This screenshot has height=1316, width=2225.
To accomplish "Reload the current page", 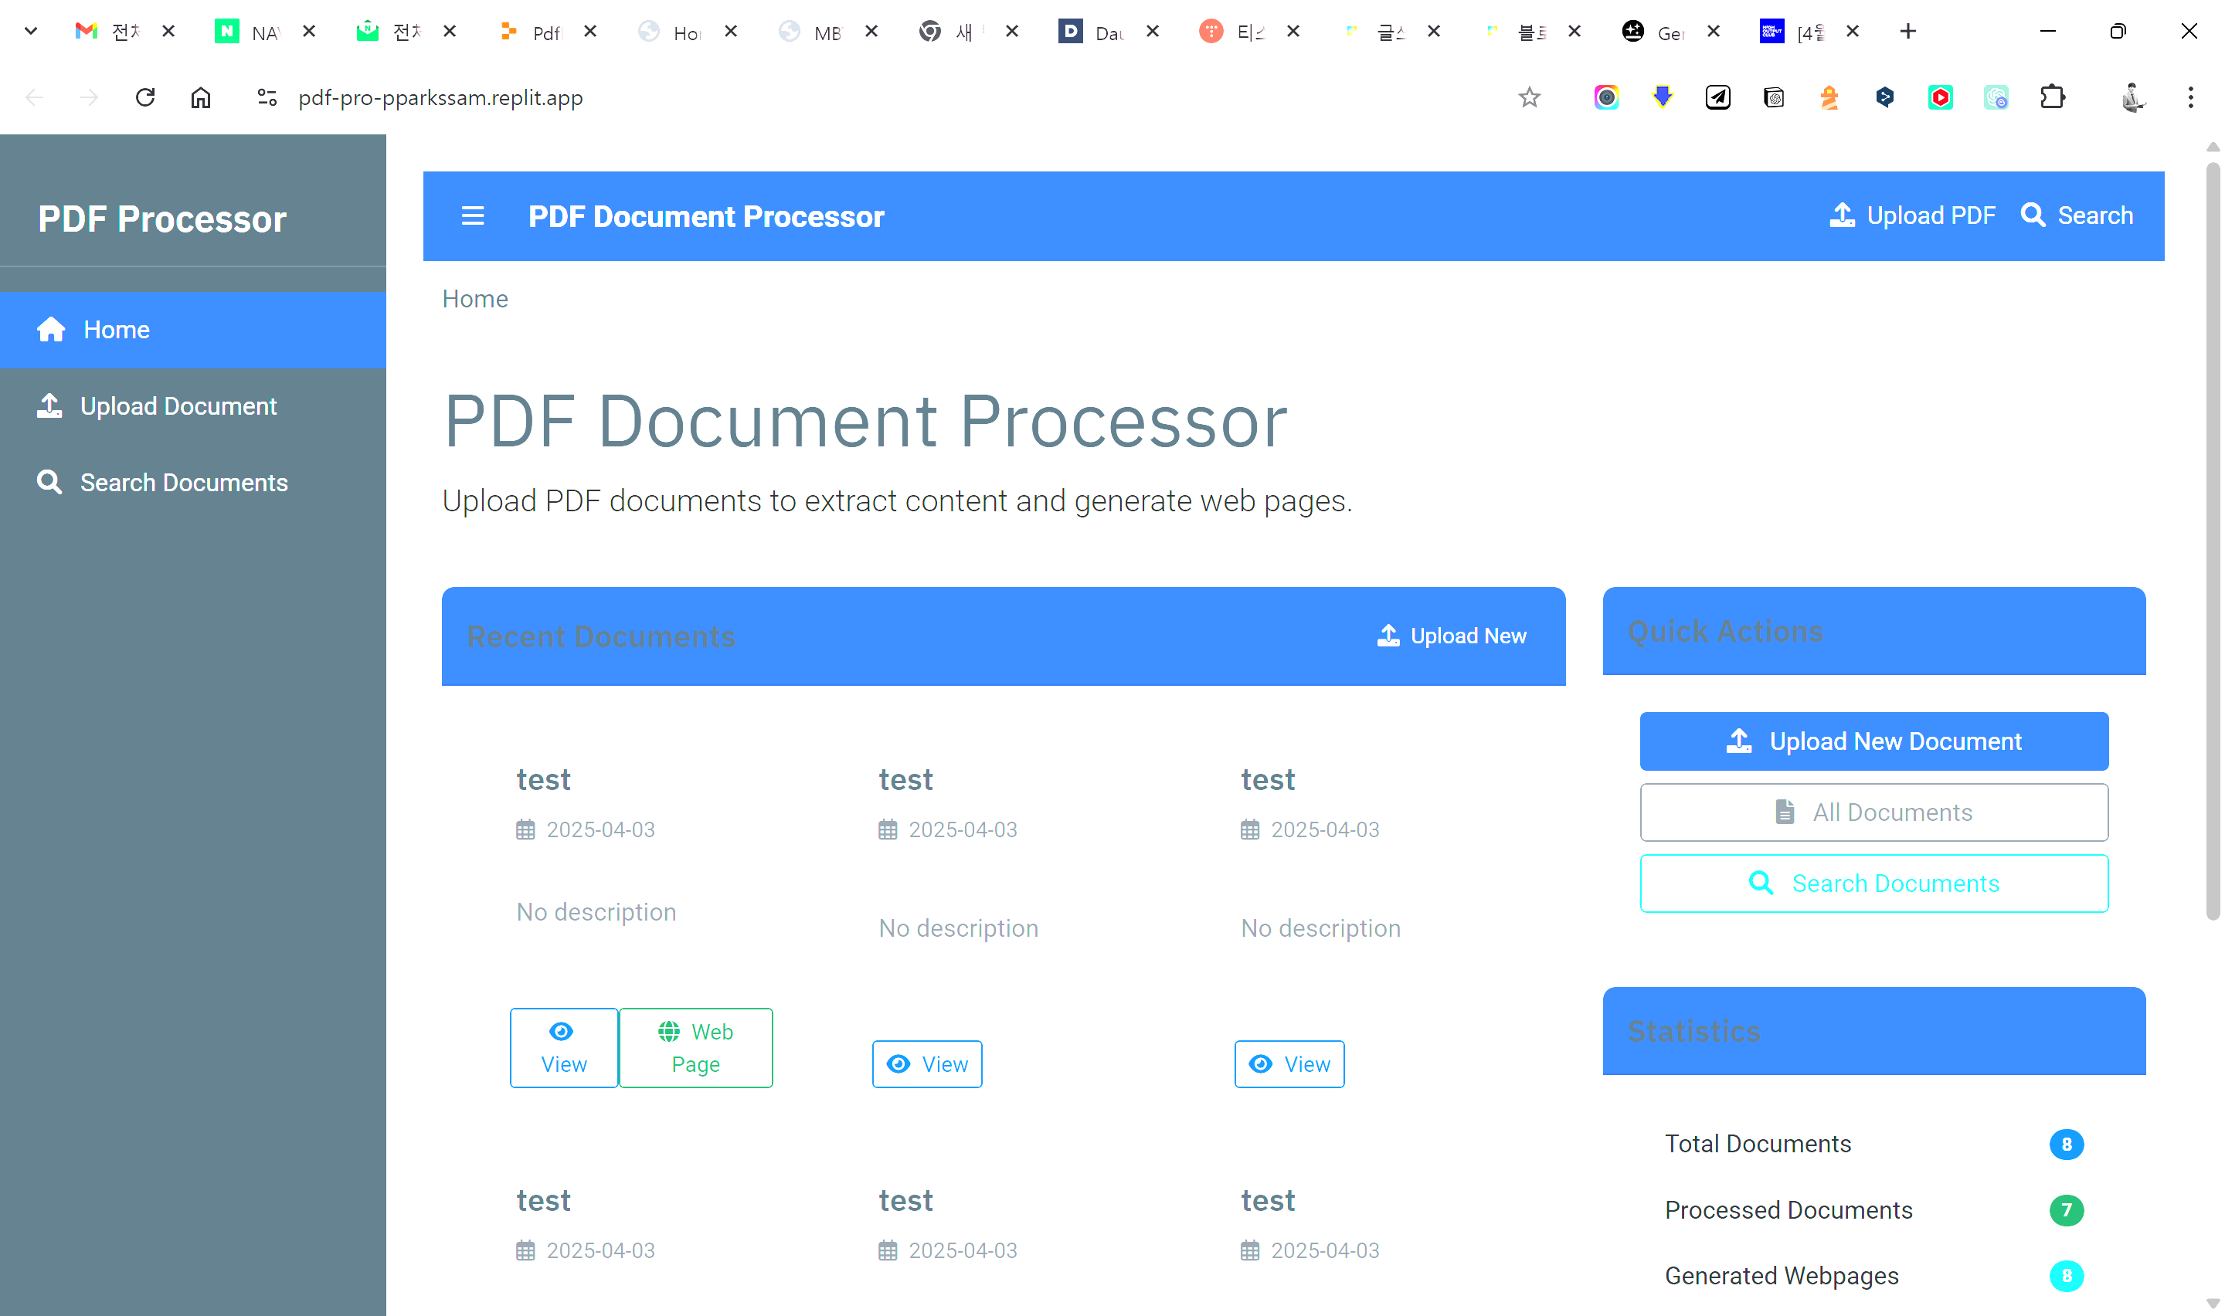I will coord(144,97).
